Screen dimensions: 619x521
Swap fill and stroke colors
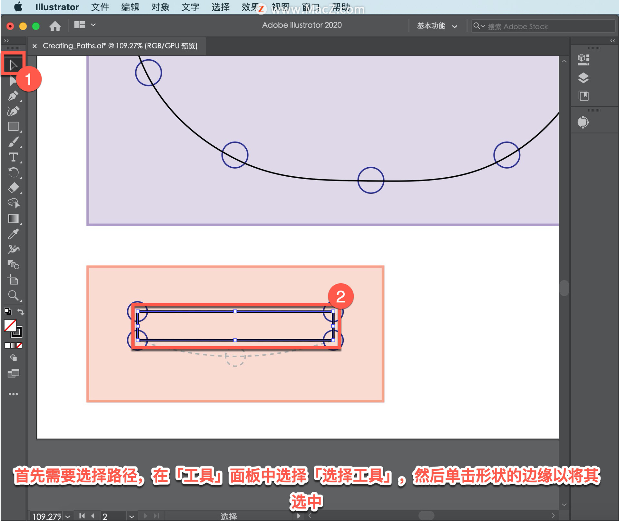tap(21, 311)
